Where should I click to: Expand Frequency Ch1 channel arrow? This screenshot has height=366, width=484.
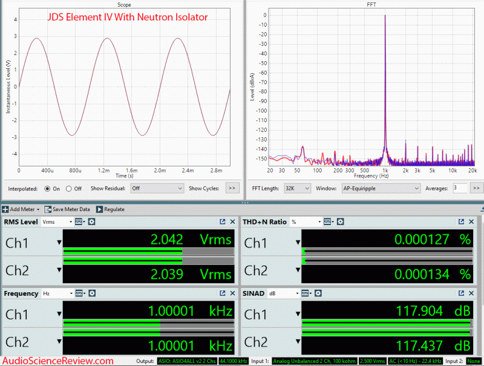pos(59,314)
